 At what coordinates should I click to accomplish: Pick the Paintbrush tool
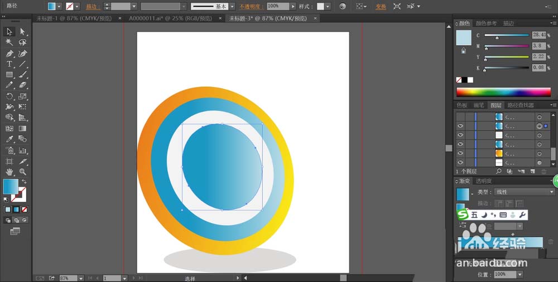pos(22,75)
